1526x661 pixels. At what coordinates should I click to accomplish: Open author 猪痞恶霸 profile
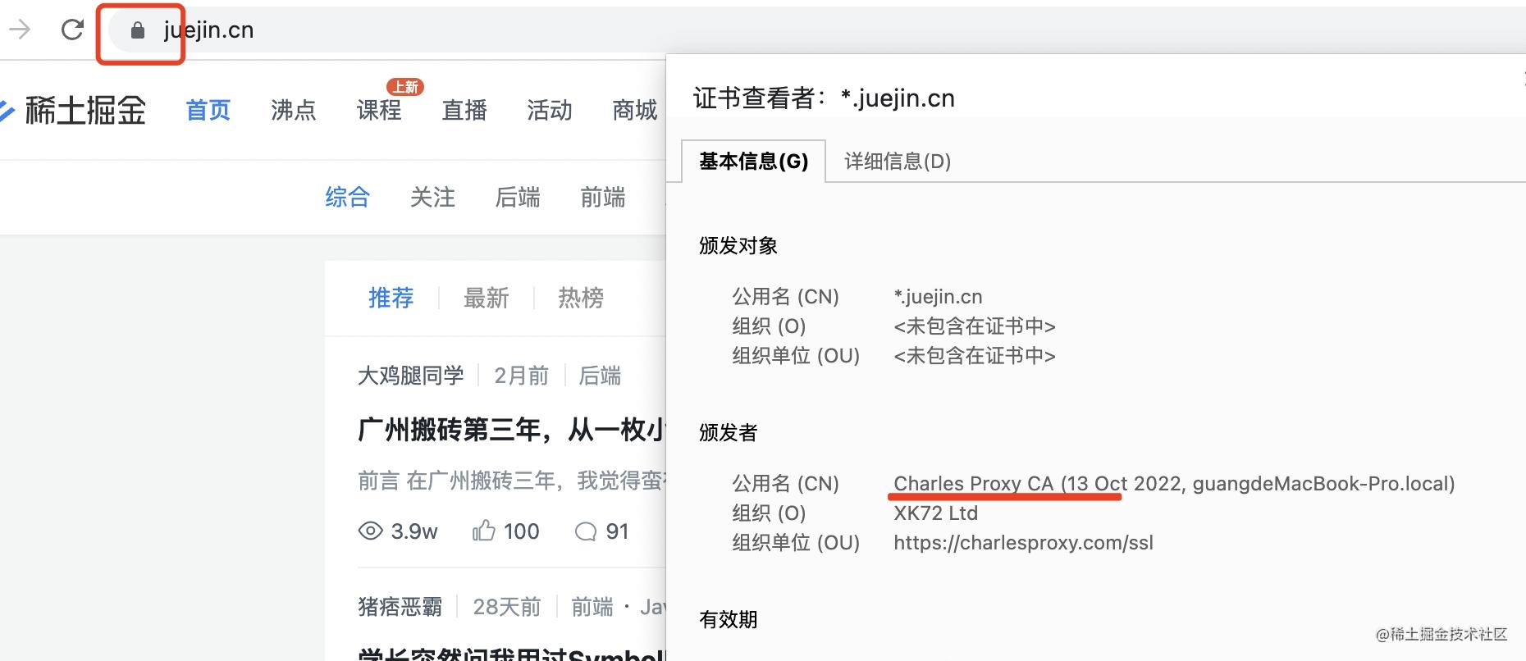point(400,607)
